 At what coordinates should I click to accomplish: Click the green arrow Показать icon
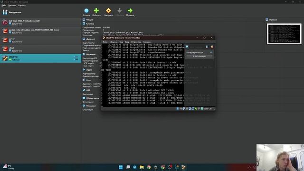tap(130, 10)
